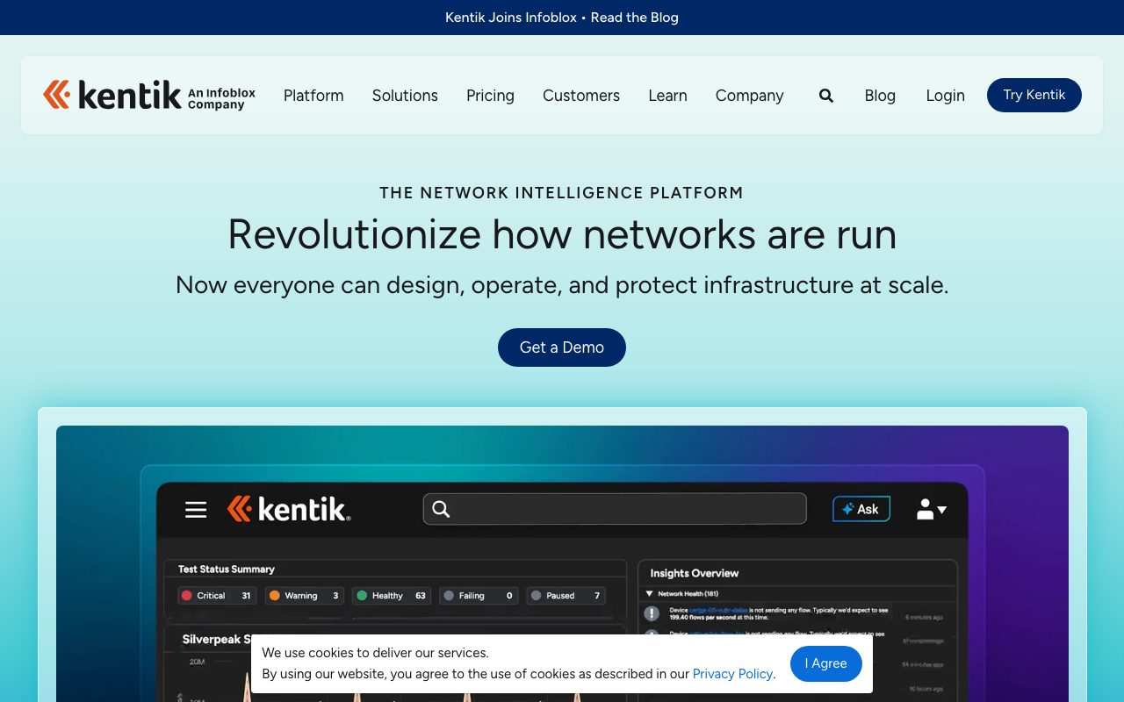Select the Critical 31 status chip

point(217,596)
